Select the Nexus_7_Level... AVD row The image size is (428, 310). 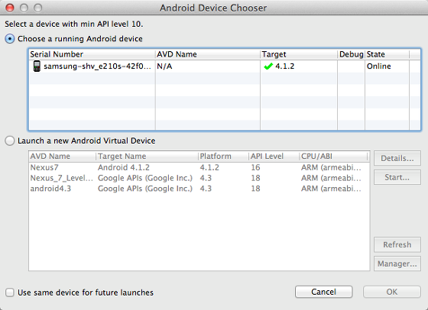click(x=199, y=178)
